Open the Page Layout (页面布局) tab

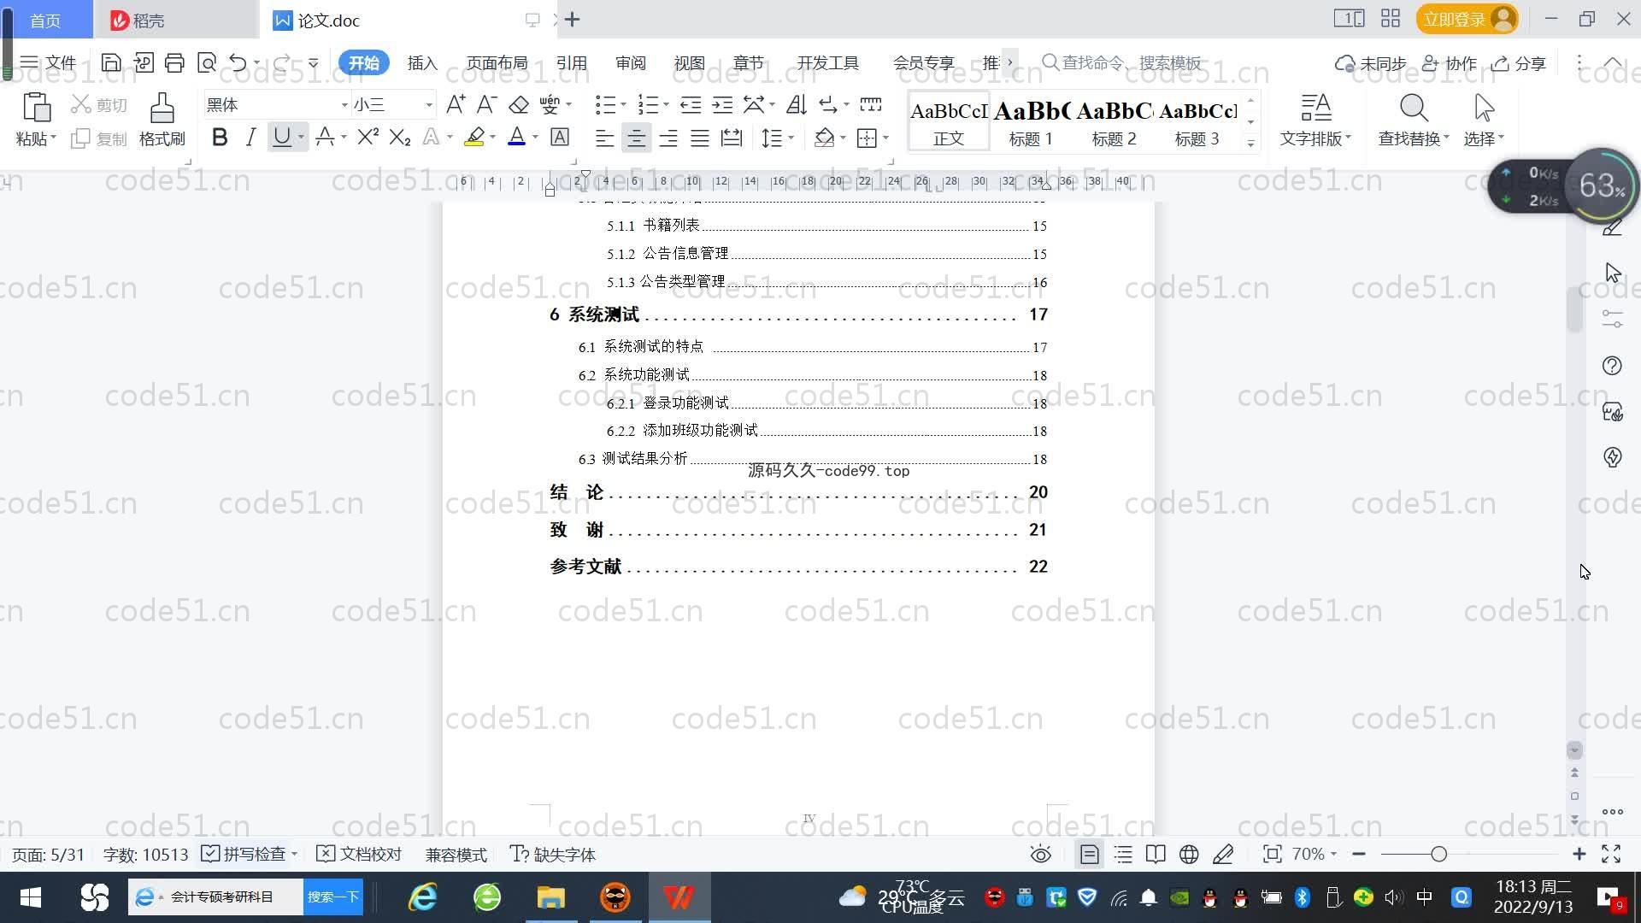click(497, 62)
